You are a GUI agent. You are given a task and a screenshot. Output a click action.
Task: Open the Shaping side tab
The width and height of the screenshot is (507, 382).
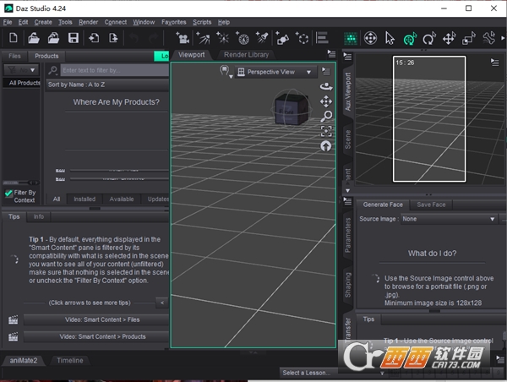click(x=347, y=285)
